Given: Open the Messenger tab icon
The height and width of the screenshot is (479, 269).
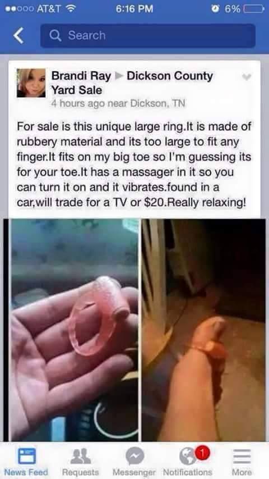Looking at the screenshot, I should tap(134, 456).
